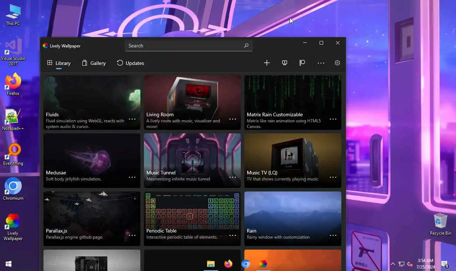Select Chromium desktop shortcut

13,189
